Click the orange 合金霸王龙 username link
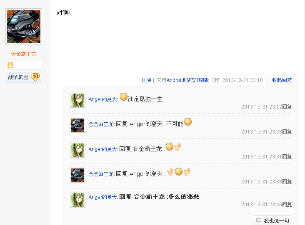The height and width of the screenshot is (225, 305). pos(23,54)
